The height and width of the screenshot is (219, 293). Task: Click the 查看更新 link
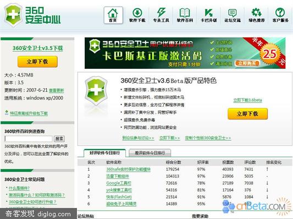click(x=57, y=91)
